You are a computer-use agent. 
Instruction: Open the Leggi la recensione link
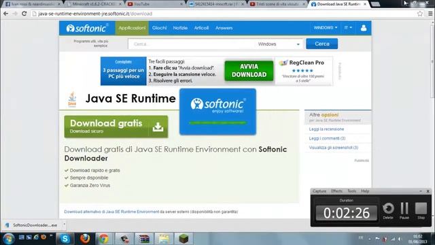click(326, 129)
